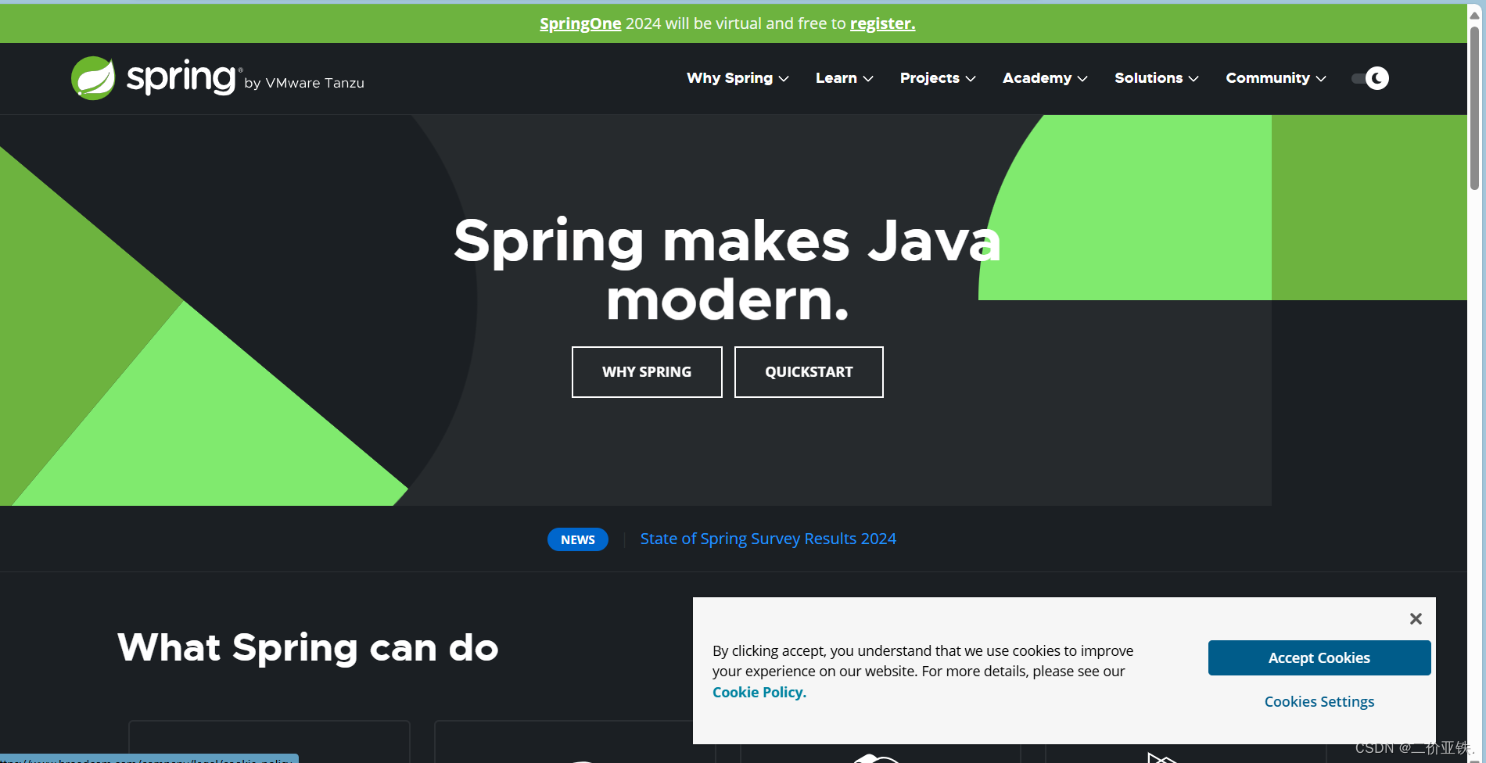1486x763 pixels.
Task: Click the register link in banner
Action: pos(882,23)
